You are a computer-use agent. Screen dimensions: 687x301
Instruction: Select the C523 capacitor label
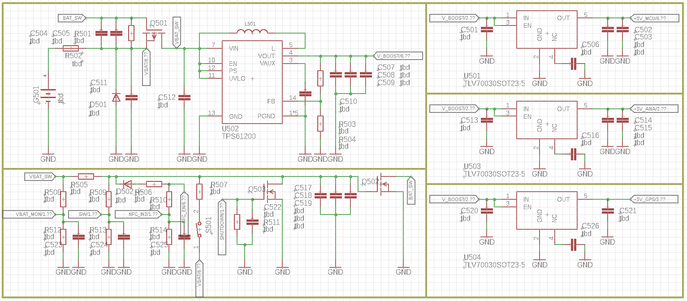click(53, 245)
